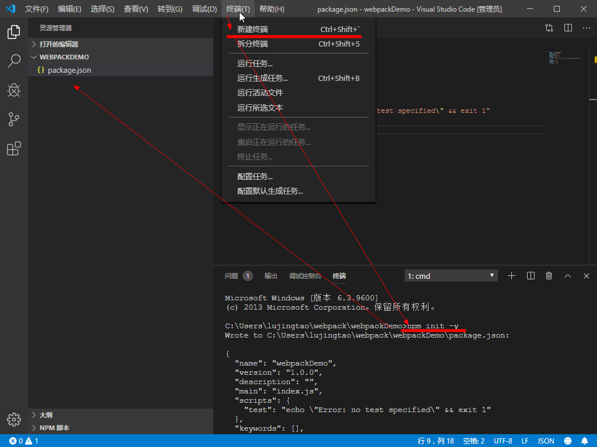Click the editor minimap preview
597x447 pixels.
point(565,58)
